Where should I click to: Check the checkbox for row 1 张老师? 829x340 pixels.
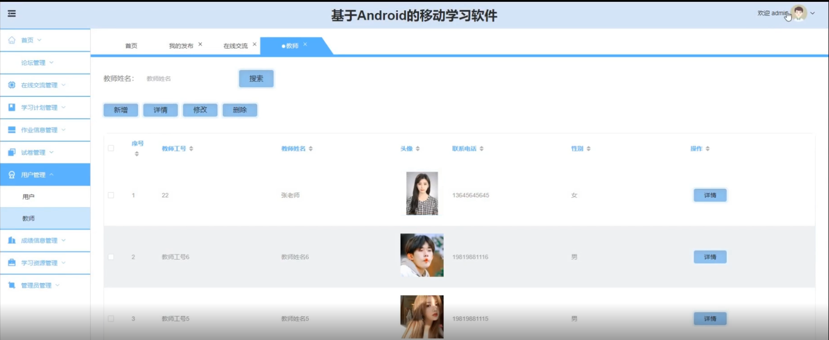coord(111,195)
